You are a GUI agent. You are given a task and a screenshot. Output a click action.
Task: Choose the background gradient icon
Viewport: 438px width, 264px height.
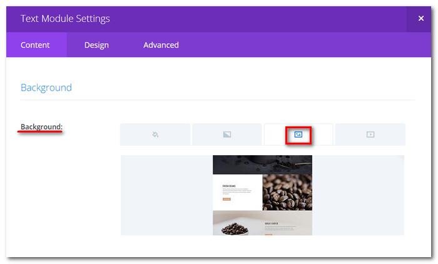[227, 135]
